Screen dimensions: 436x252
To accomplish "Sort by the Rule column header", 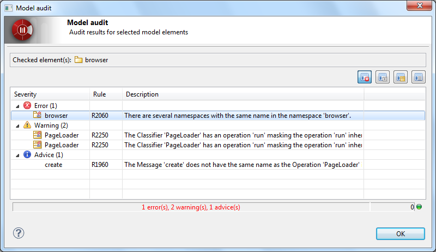I will [x=105, y=94].
